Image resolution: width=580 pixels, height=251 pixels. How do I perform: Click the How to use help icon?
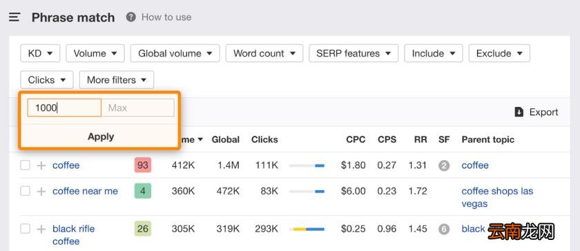tap(130, 17)
